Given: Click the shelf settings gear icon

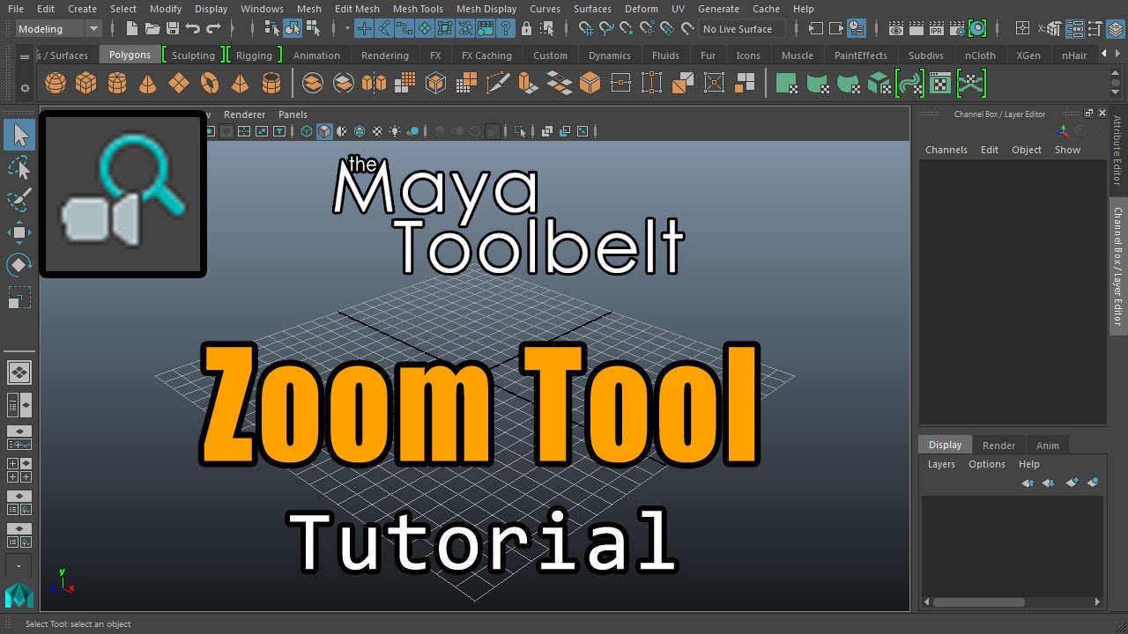Looking at the screenshot, I should point(25,88).
